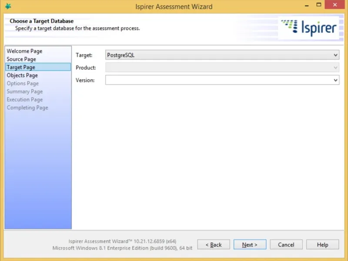This screenshot has width=348, height=261.
Task: Select Target Page in sidebar
Action: 38,67
